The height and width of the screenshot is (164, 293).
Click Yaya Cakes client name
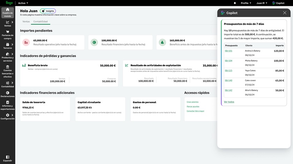click(250, 71)
